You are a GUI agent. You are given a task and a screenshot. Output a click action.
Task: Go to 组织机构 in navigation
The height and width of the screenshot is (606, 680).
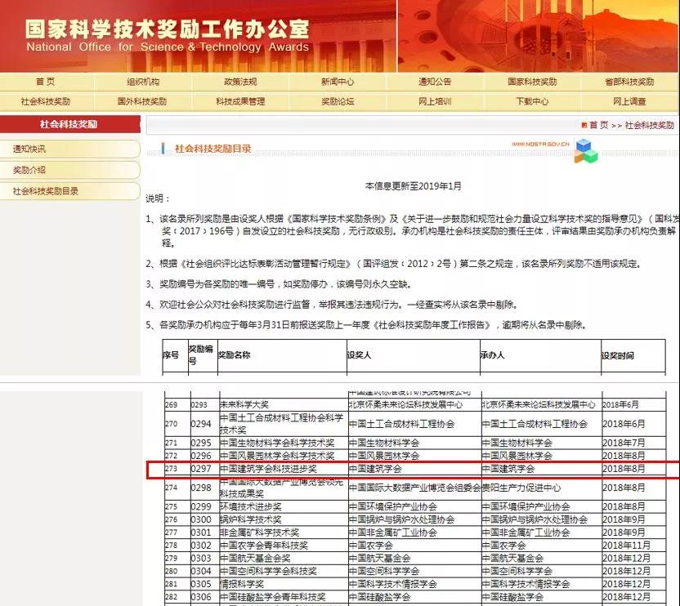tap(143, 82)
